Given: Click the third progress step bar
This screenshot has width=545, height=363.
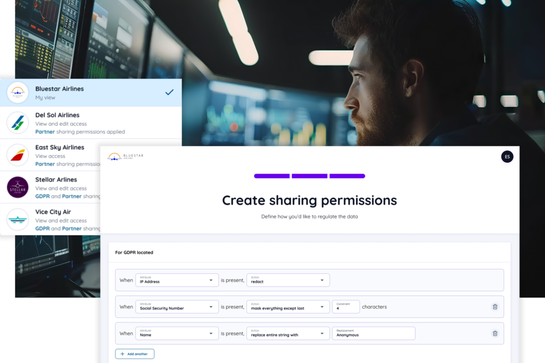Looking at the screenshot, I should coord(347,176).
